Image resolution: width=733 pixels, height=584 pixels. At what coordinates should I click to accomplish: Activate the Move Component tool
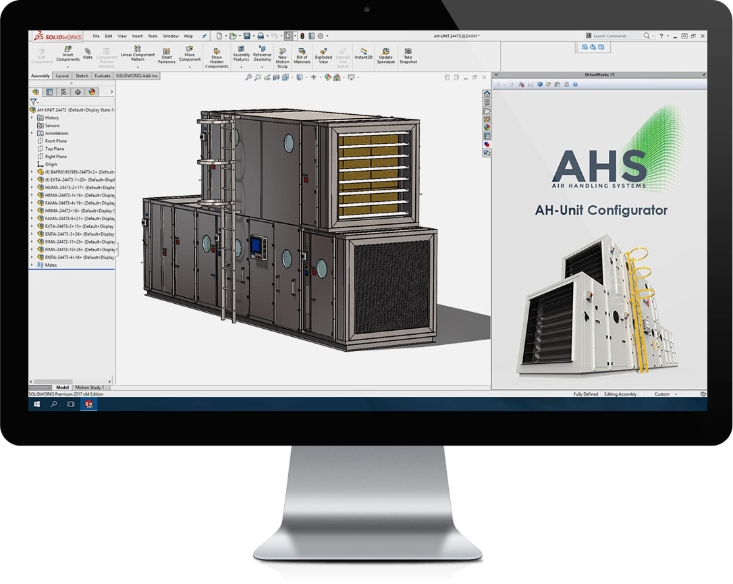coord(190,54)
